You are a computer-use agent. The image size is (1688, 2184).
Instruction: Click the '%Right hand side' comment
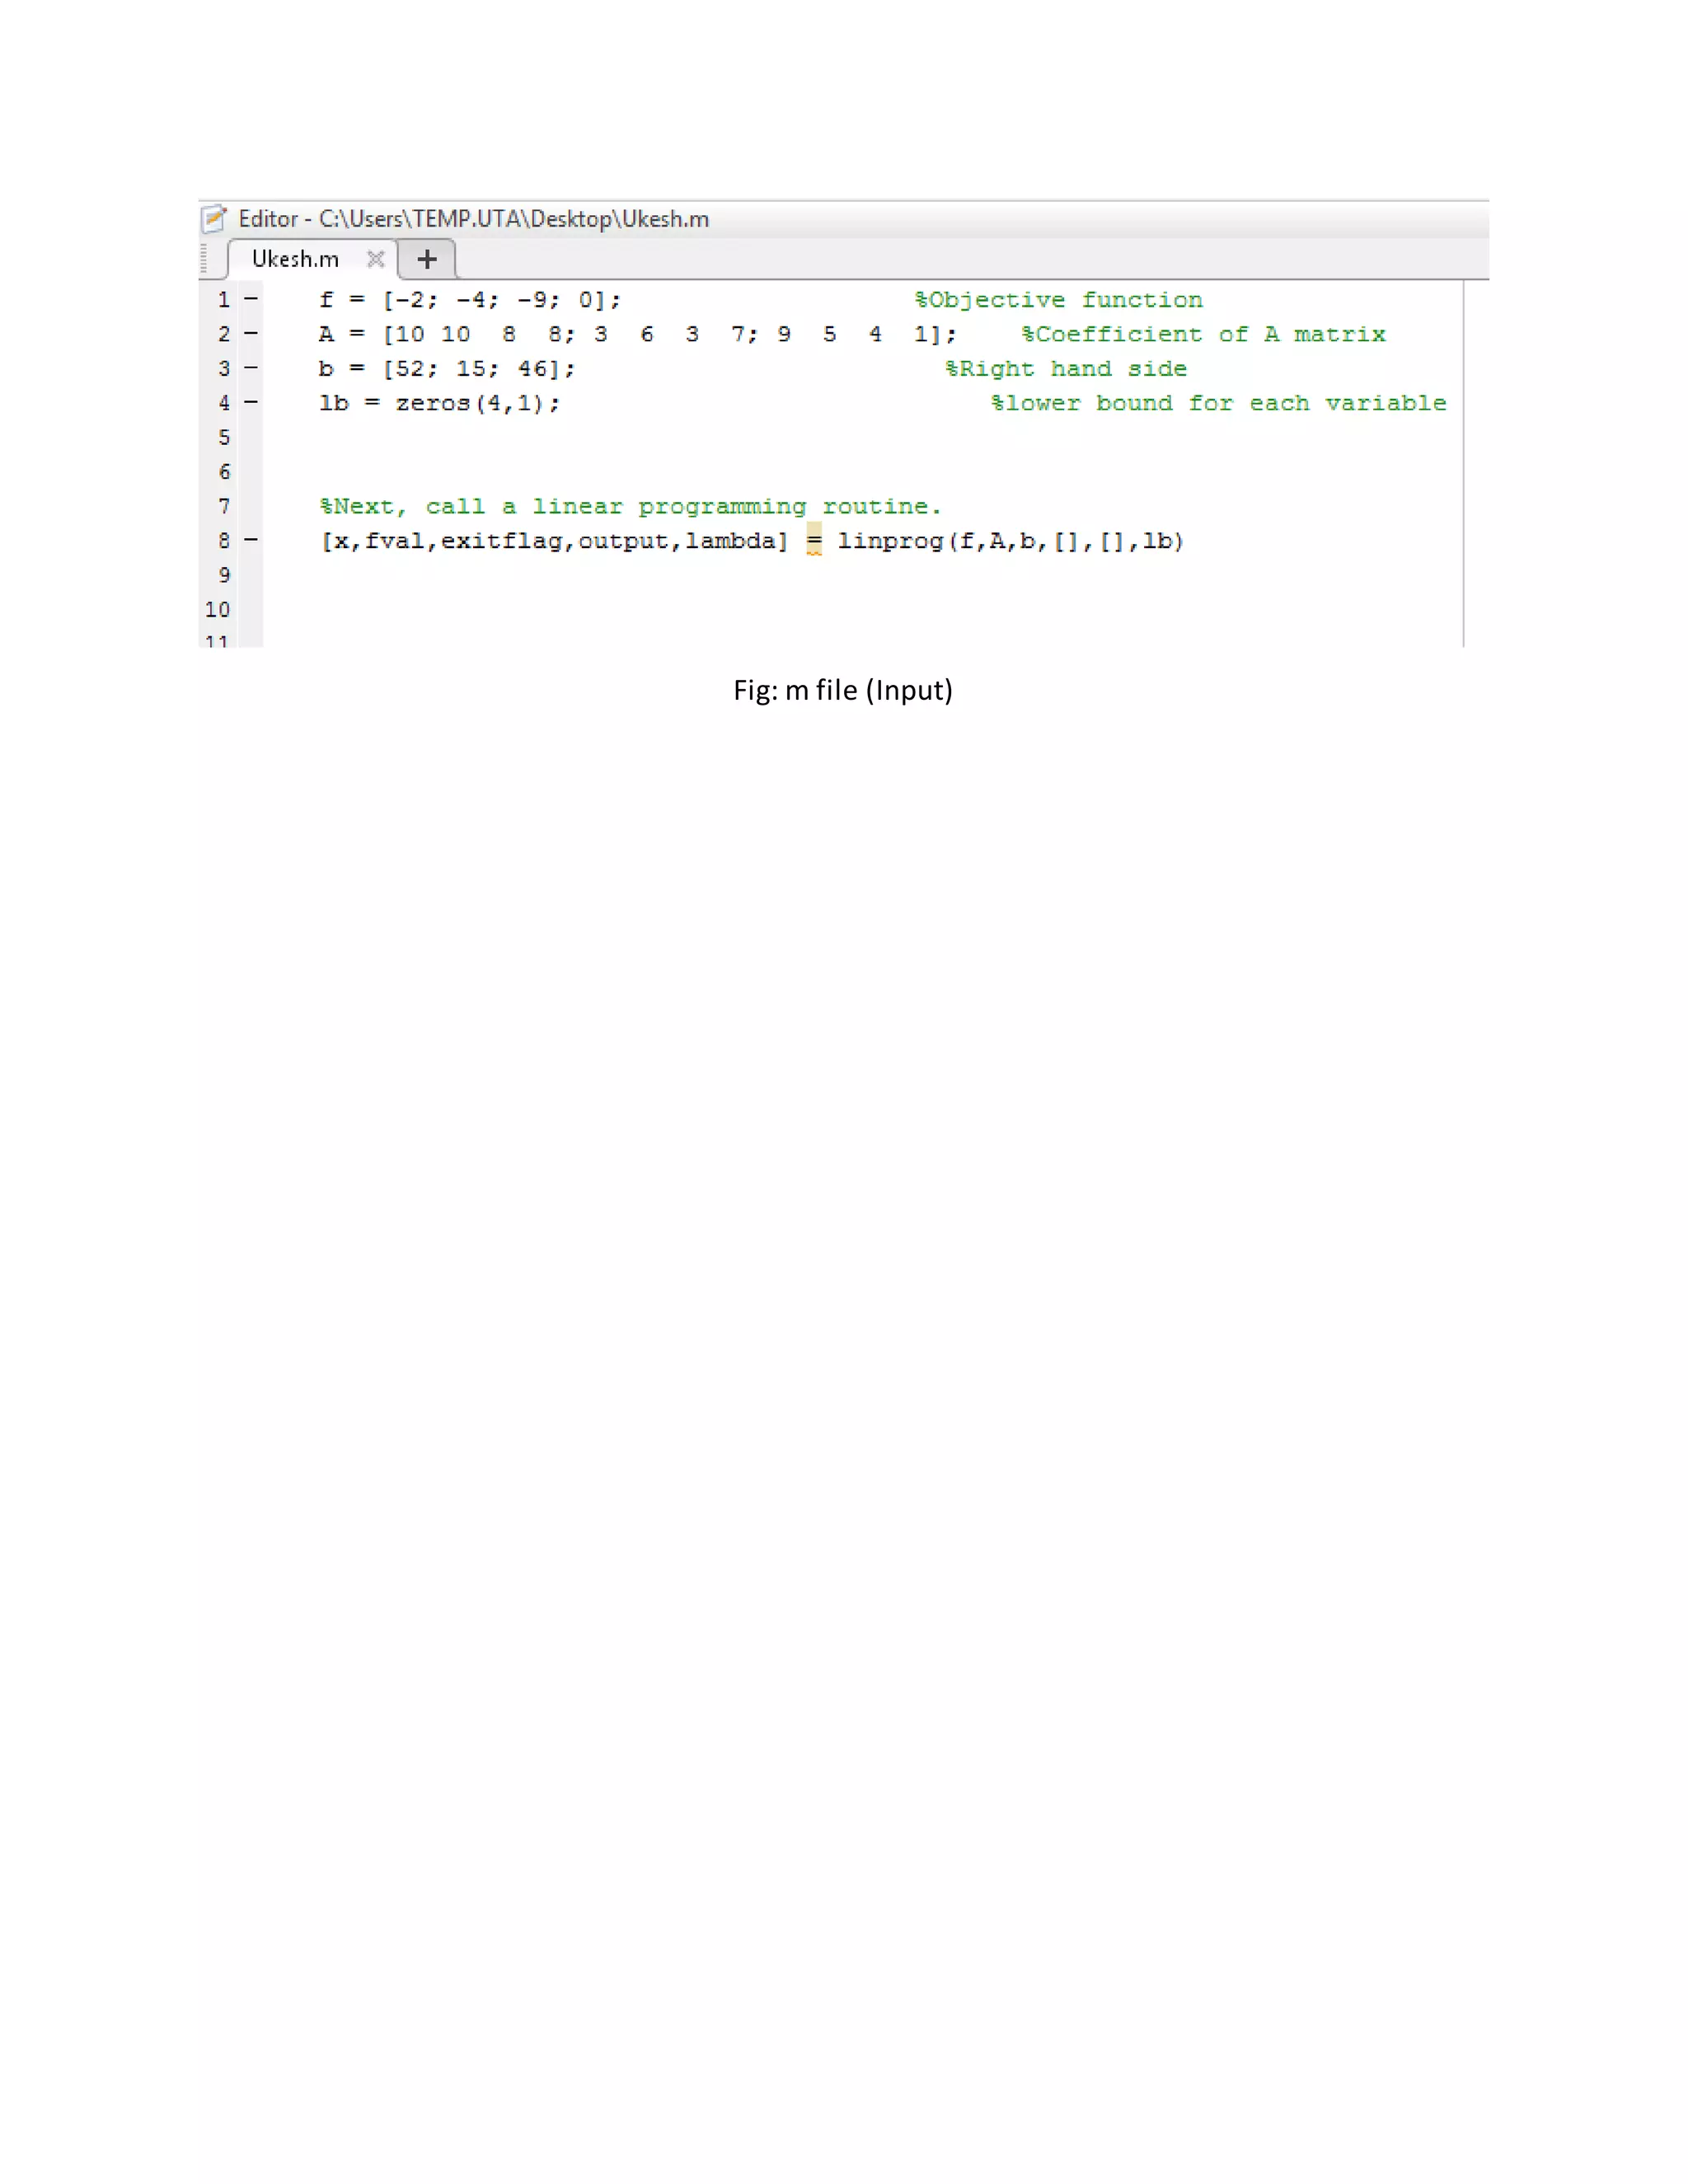(x=1066, y=369)
